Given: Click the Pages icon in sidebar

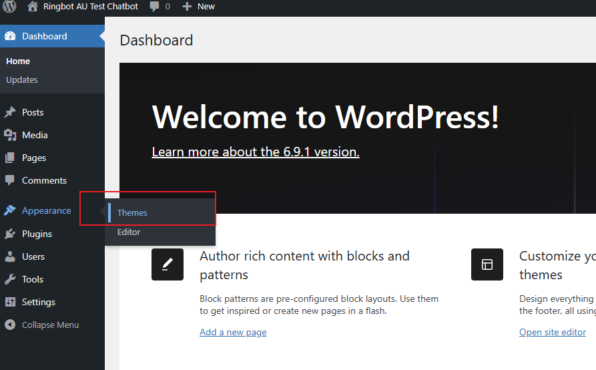Looking at the screenshot, I should pyautogui.click(x=10, y=158).
